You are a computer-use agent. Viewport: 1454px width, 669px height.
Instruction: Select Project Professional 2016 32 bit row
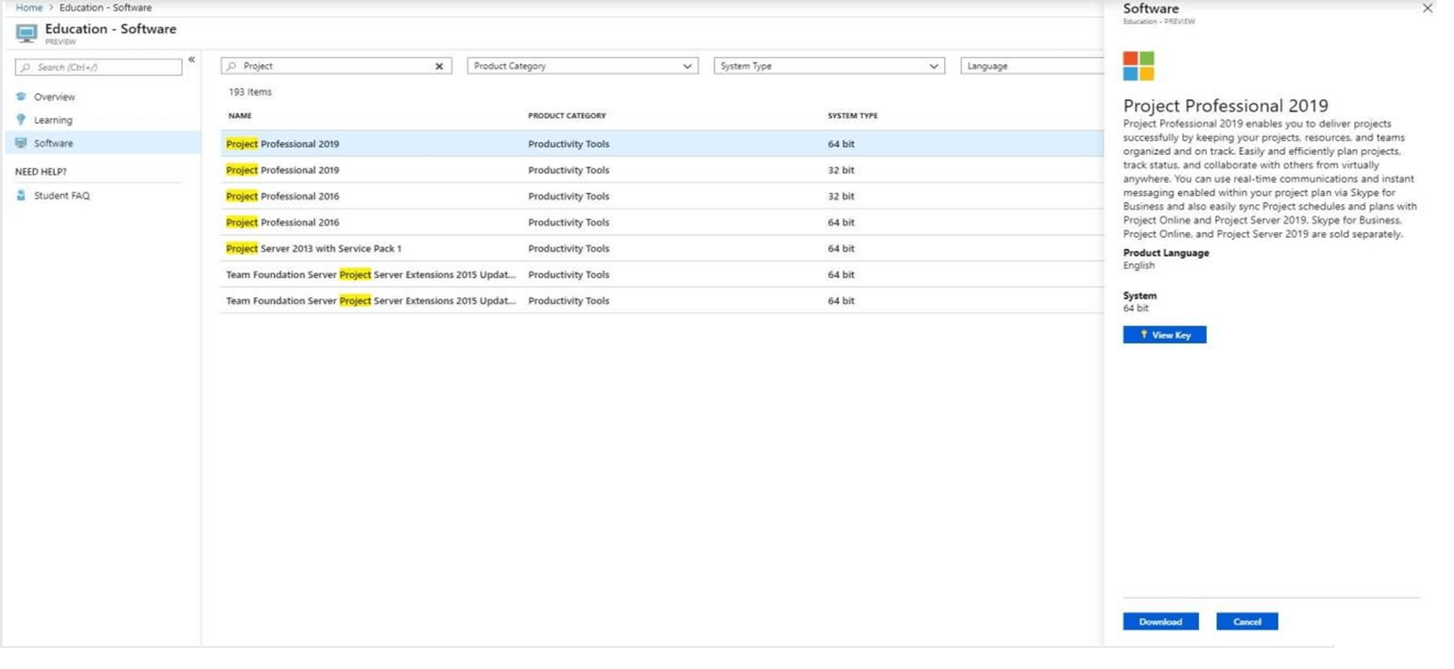662,196
